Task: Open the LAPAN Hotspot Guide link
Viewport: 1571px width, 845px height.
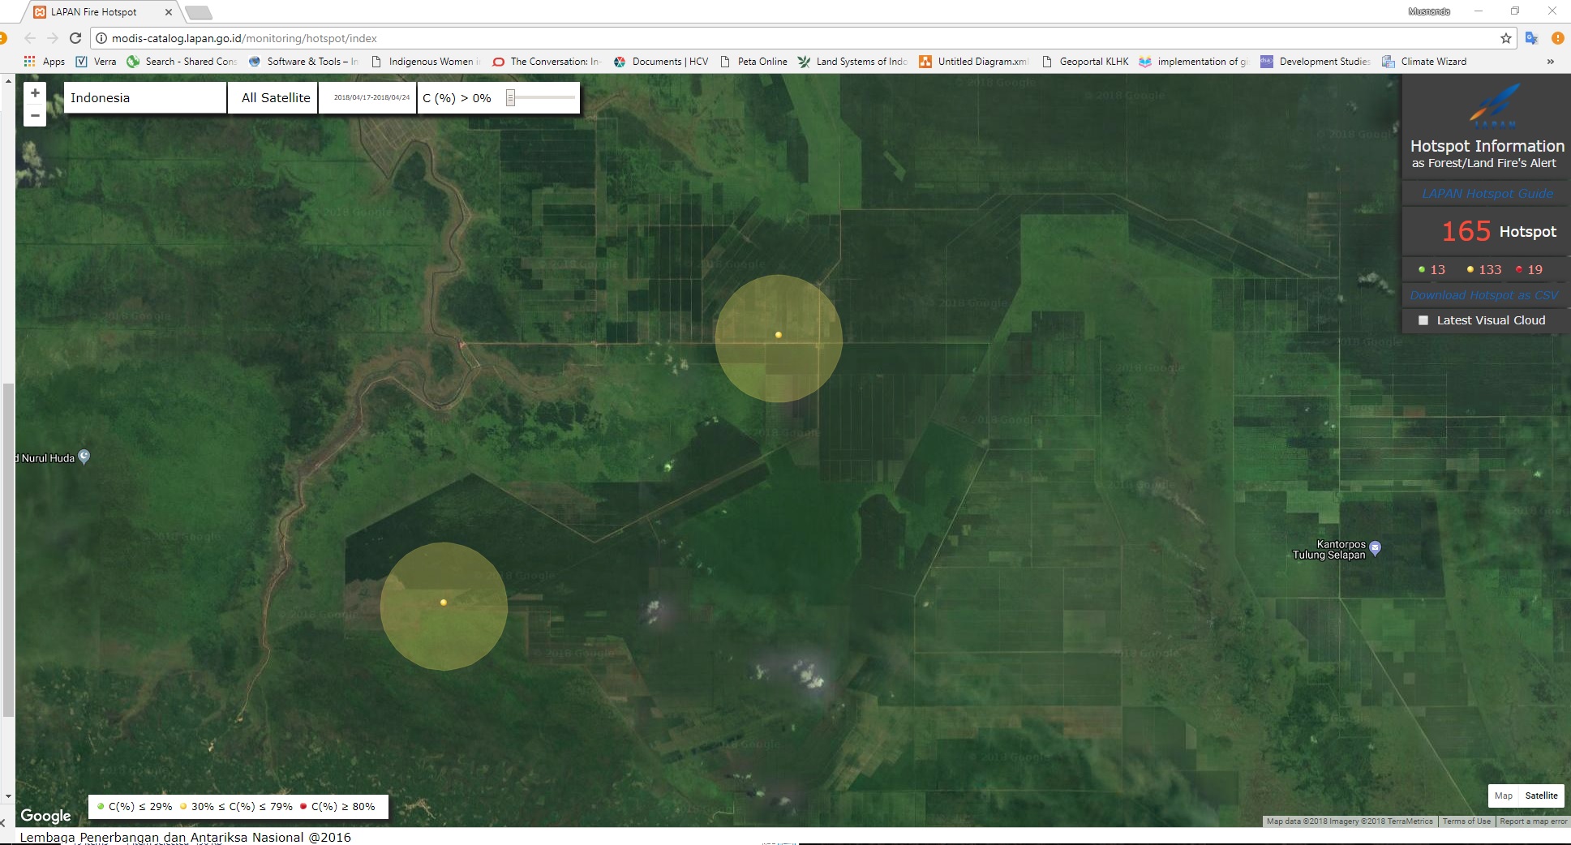Action: (1487, 194)
